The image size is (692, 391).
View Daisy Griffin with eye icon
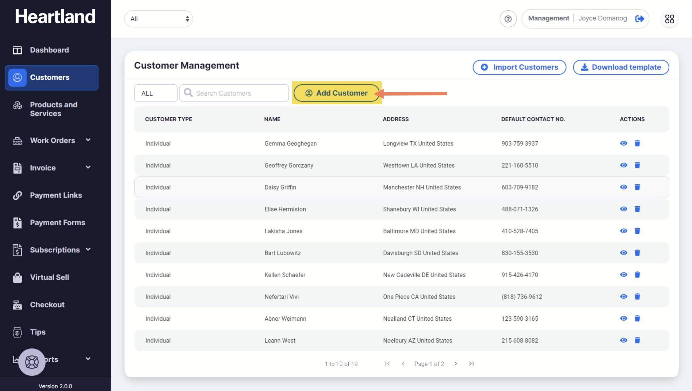coord(623,187)
